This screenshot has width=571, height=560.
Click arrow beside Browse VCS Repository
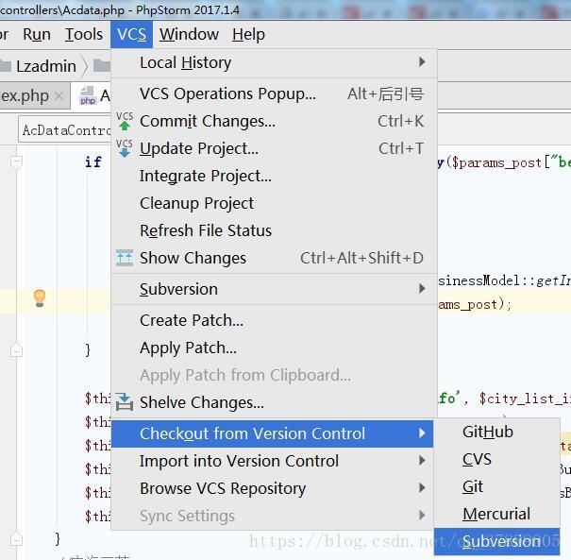click(x=422, y=488)
